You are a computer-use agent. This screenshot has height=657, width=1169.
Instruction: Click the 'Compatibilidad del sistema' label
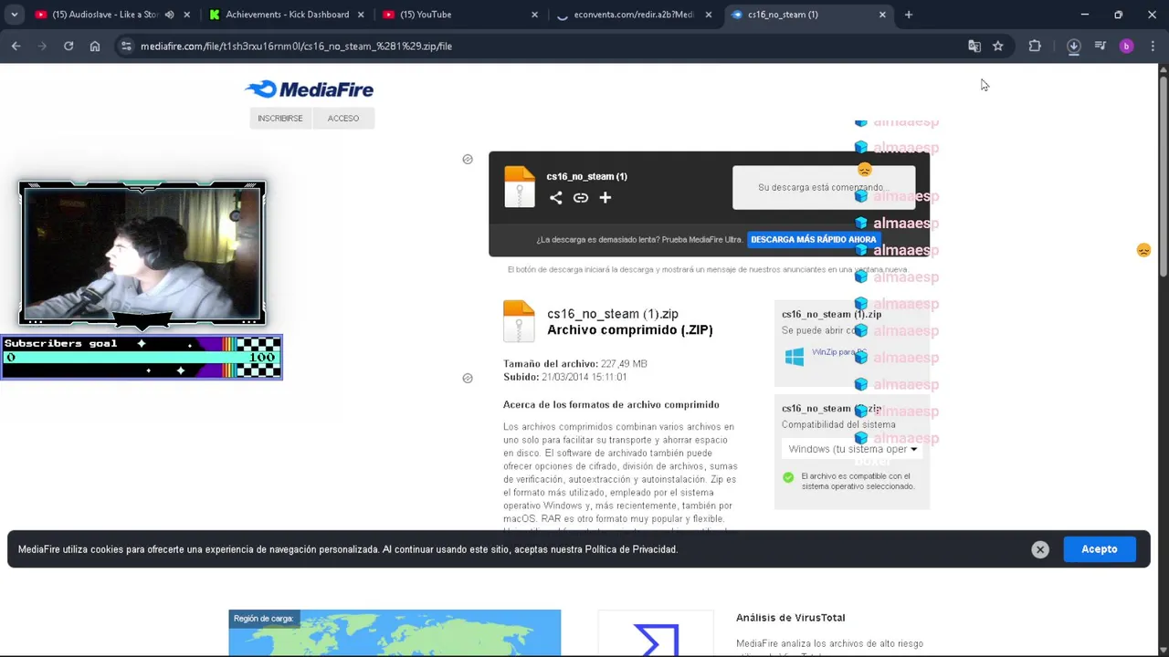point(838,424)
